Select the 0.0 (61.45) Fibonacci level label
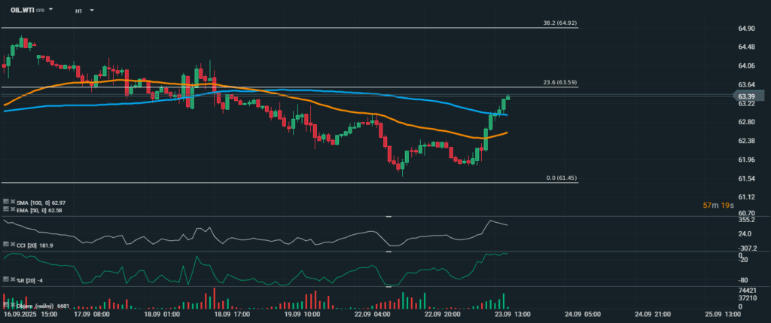Screen dimensions: 771x323 (561, 178)
